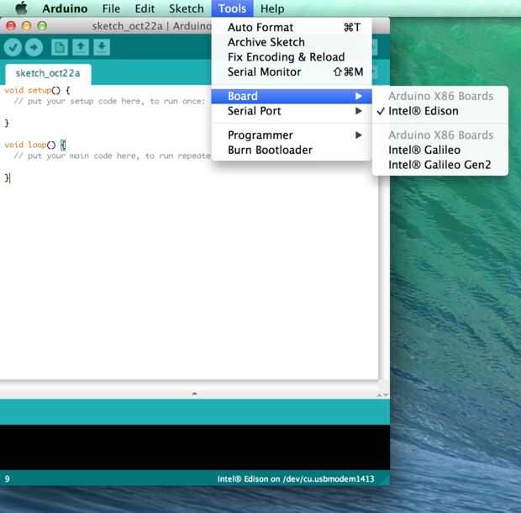Open Serial Monitor from Tools menu
Screen dimensions: 521x513
point(292,71)
